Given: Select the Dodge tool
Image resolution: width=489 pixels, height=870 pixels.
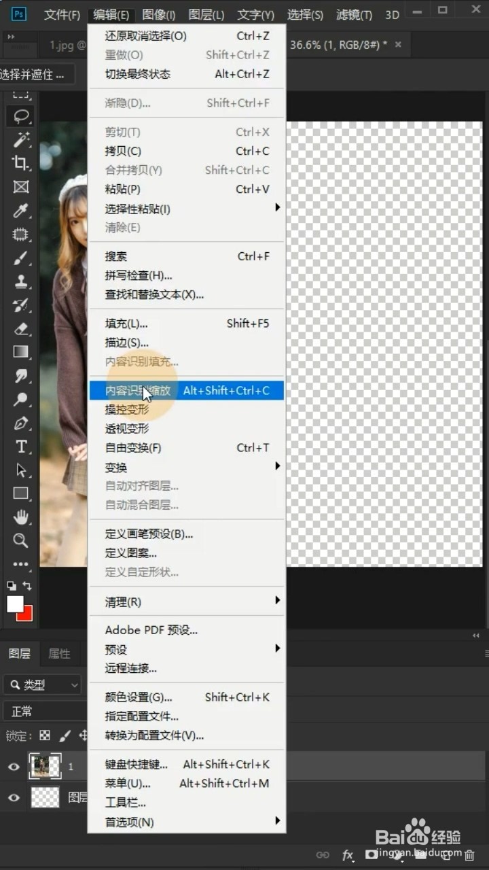Looking at the screenshot, I should click(x=21, y=400).
